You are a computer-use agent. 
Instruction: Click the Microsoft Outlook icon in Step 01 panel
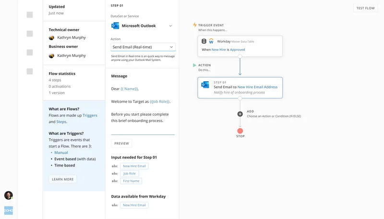coord(115,26)
